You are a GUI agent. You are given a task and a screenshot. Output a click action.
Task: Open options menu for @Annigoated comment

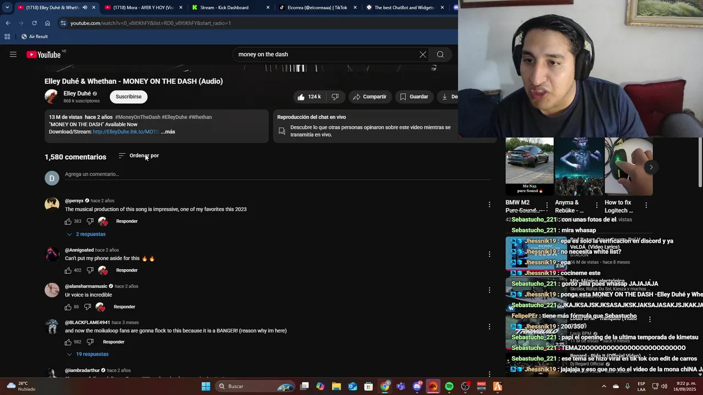[489, 254]
